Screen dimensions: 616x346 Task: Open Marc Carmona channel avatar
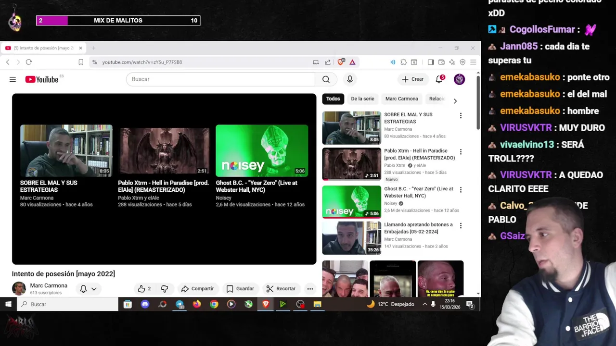tap(19, 288)
